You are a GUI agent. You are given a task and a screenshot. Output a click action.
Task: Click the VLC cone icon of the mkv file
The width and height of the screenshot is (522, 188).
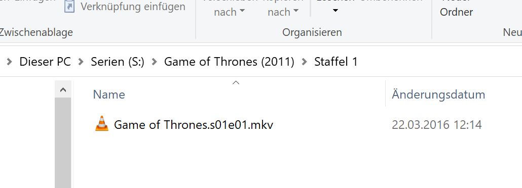pyautogui.click(x=102, y=123)
